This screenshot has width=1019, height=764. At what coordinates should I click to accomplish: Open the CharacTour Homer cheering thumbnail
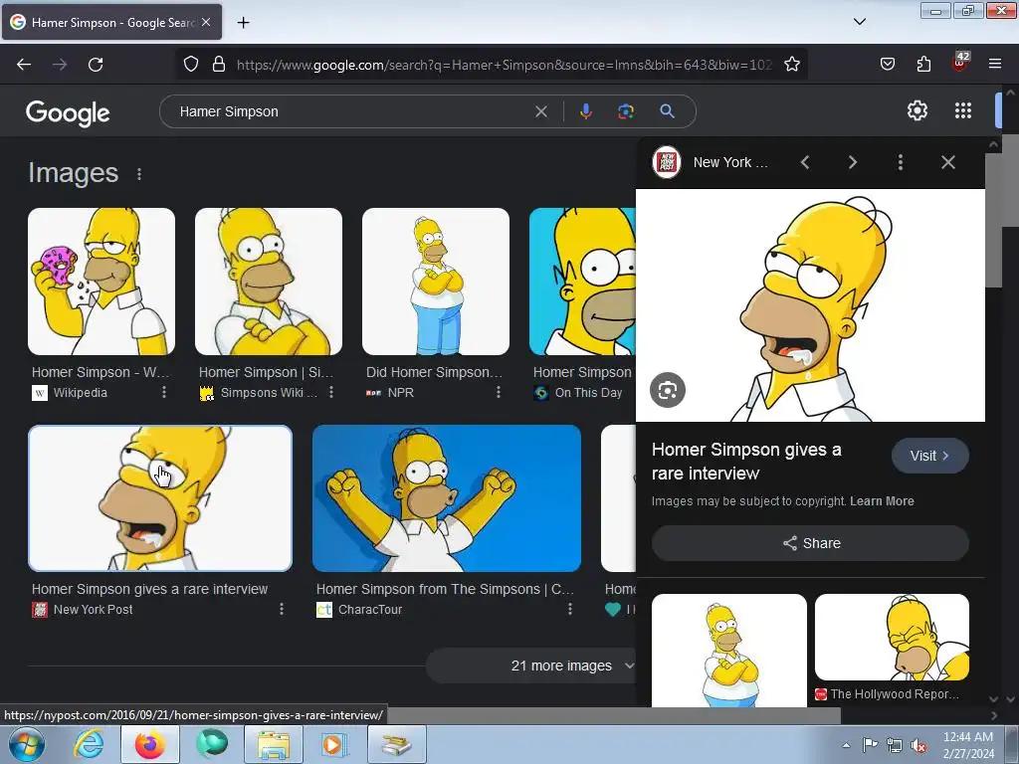[x=447, y=498]
